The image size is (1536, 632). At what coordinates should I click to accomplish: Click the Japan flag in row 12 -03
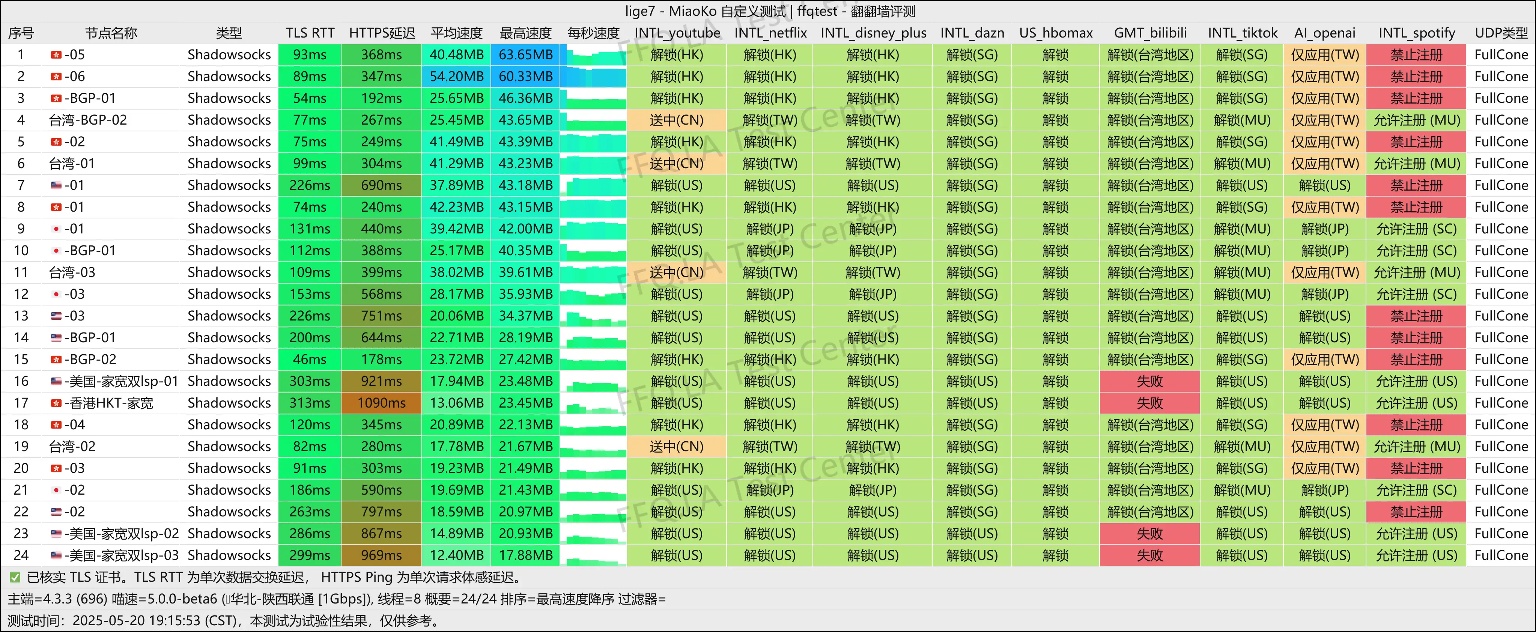(56, 294)
